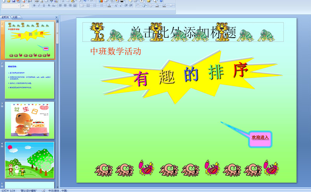Close the slide thumbnail pane
Viewport: 311px width, 192px height.
point(56,17)
